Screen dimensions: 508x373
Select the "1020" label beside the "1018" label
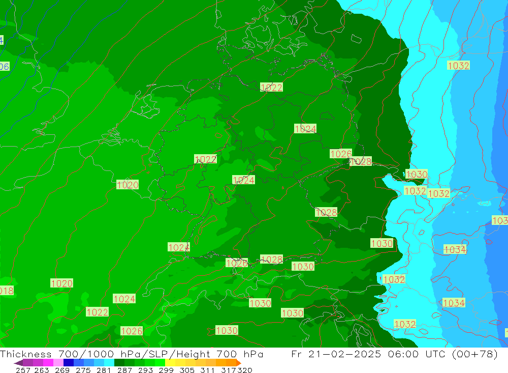(61, 283)
